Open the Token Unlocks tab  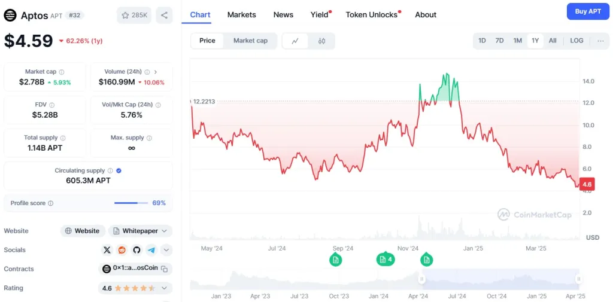pyautogui.click(x=371, y=14)
